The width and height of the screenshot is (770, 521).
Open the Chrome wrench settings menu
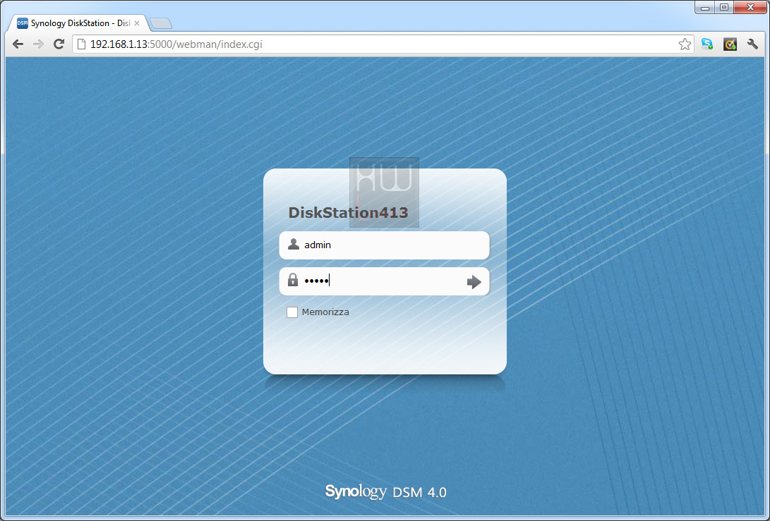[752, 44]
